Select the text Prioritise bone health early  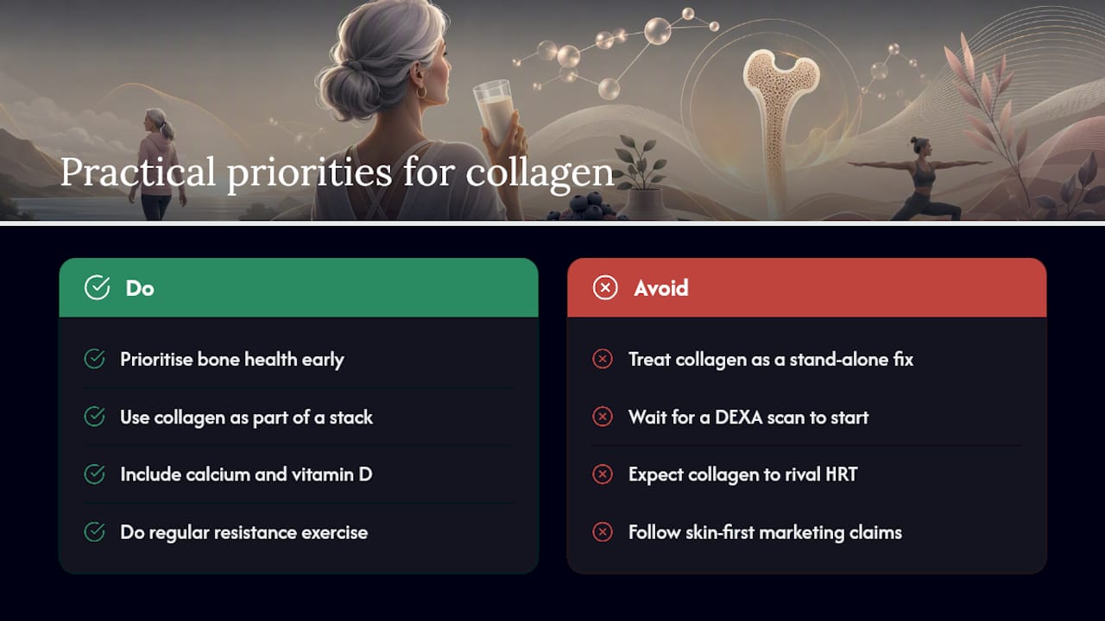pyautogui.click(x=232, y=360)
